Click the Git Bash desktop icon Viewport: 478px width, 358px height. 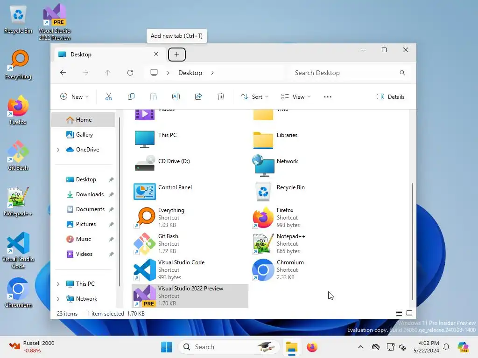[x=18, y=156]
